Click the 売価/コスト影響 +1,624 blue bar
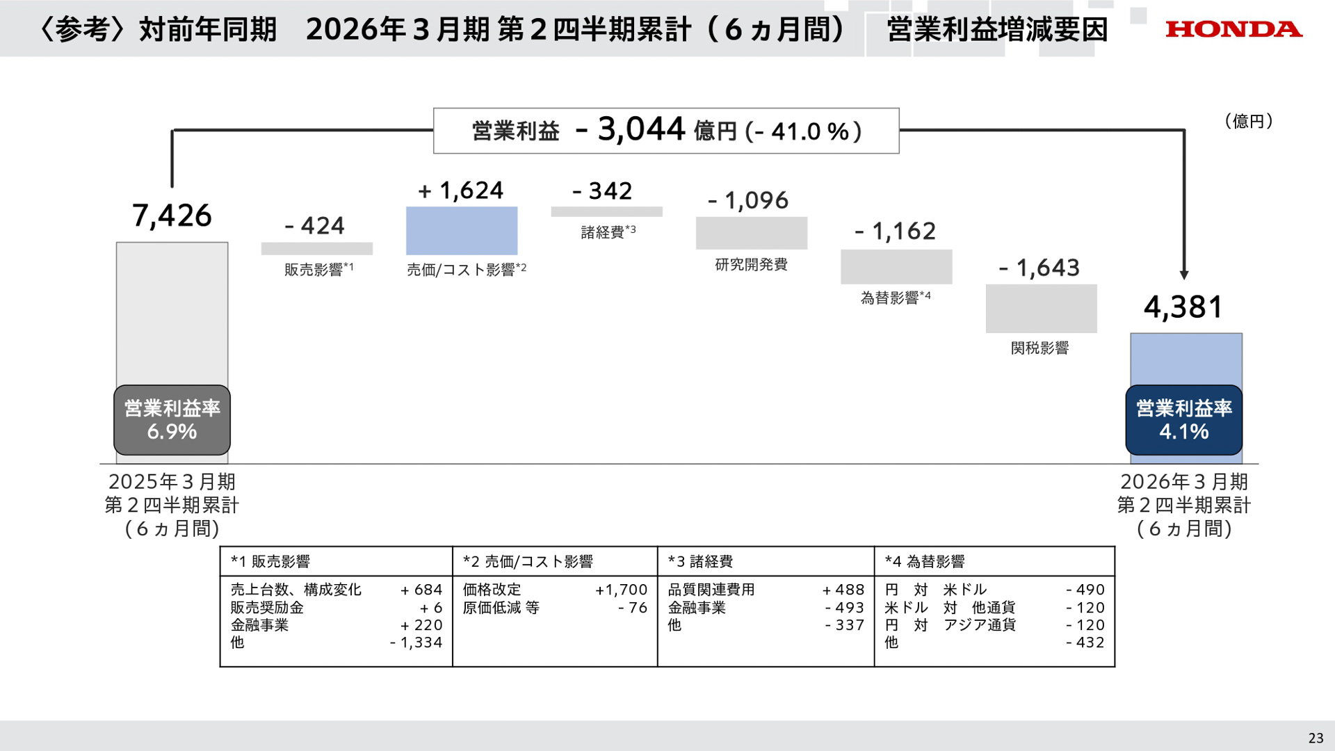The height and width of the screenshot is (751, 1335). click(x=461, y=231)
